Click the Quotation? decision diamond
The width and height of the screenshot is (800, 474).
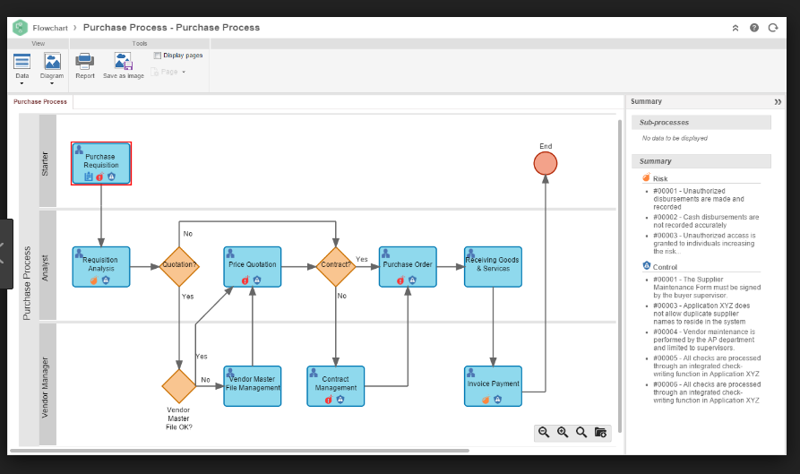tap(179, 266)
